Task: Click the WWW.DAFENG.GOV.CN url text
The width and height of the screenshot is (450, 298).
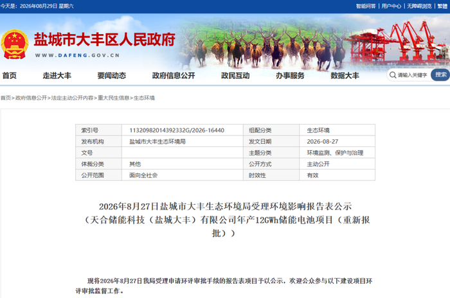Action: 77,55
